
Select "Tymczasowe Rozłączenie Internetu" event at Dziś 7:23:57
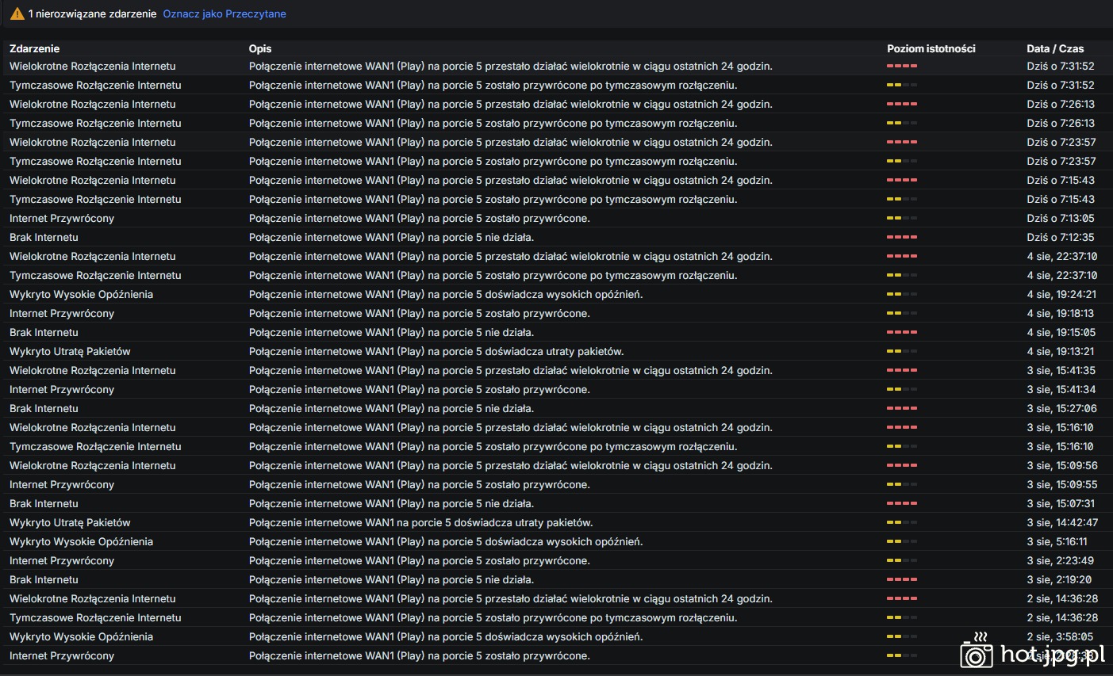95,161
